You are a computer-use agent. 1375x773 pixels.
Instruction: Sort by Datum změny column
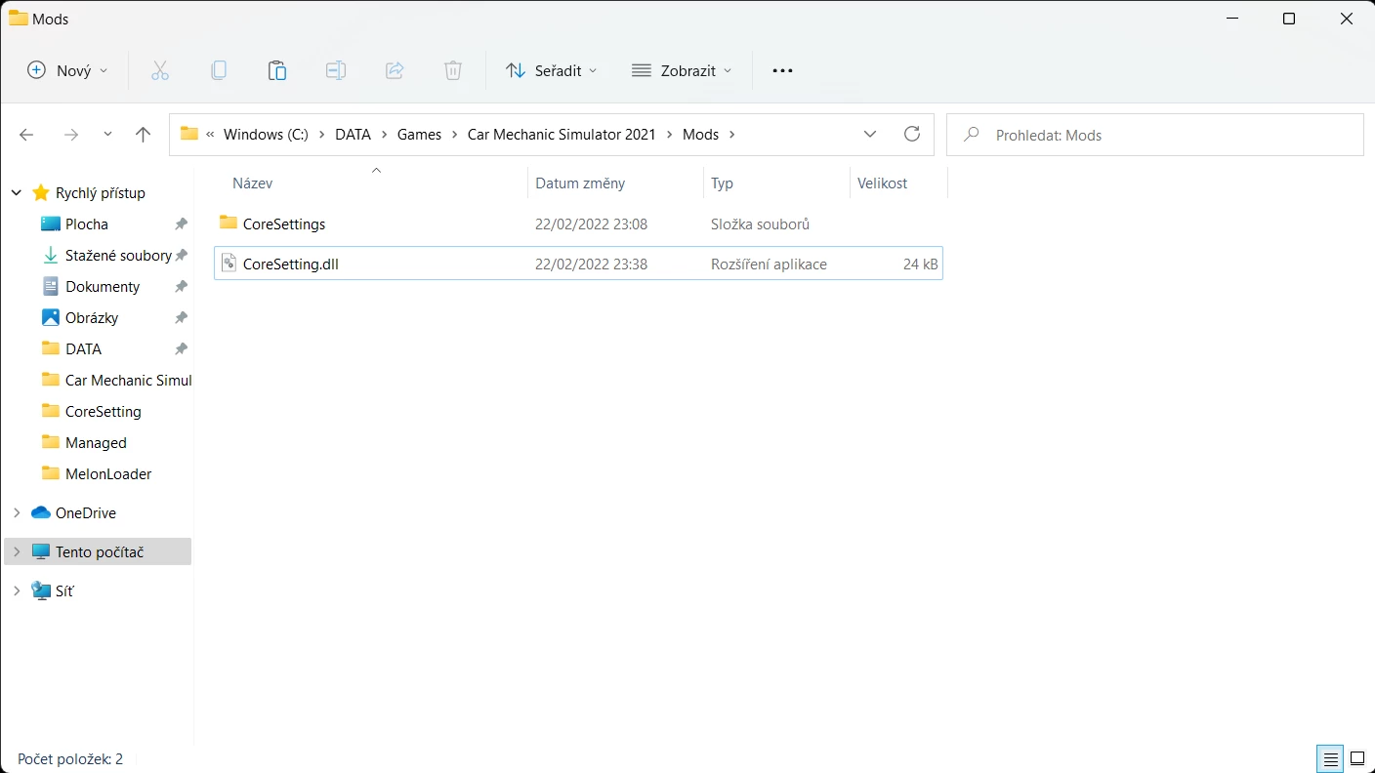[580, 183]
